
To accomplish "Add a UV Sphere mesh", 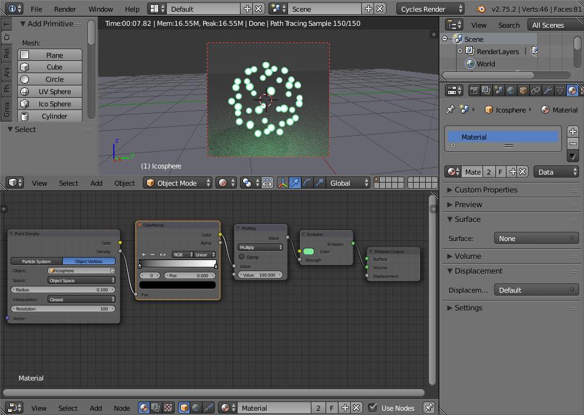I will [50, 92].
